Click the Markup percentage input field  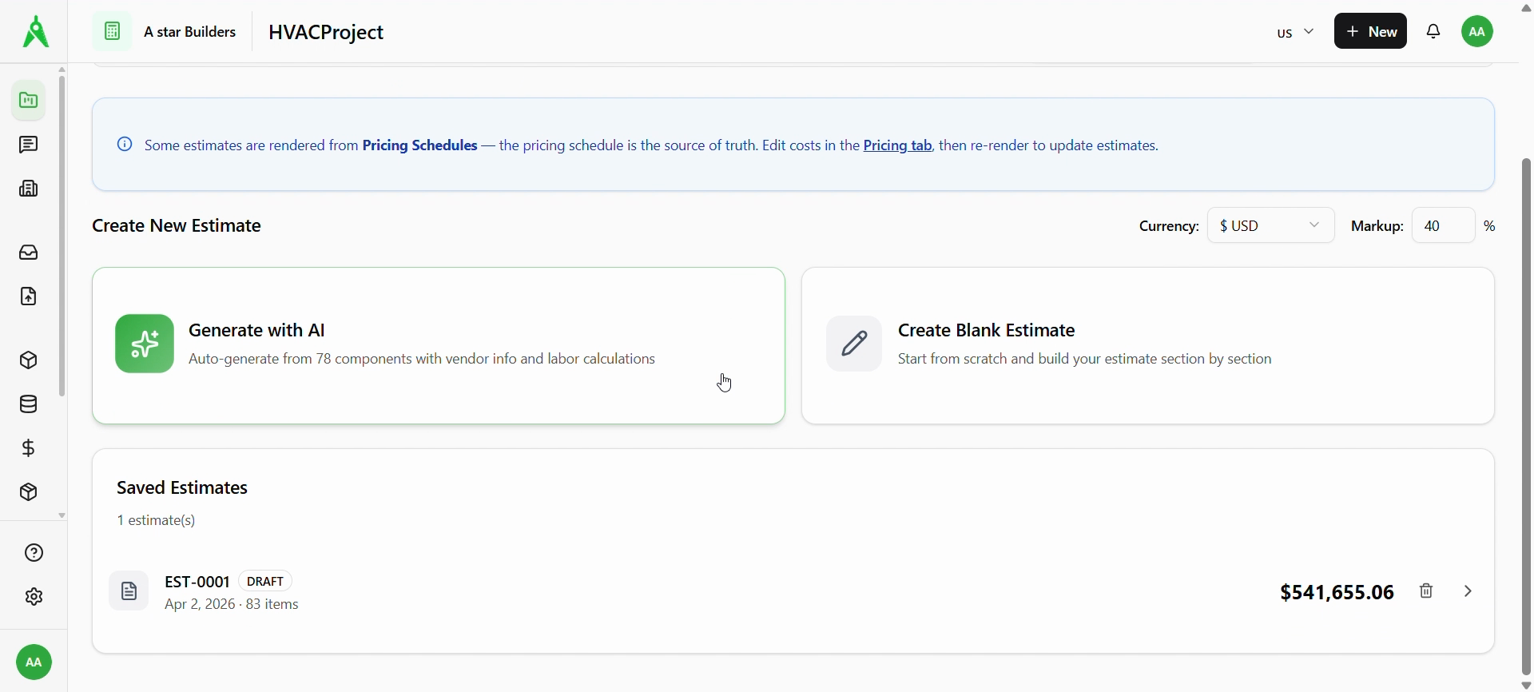tap(1442, 226)
